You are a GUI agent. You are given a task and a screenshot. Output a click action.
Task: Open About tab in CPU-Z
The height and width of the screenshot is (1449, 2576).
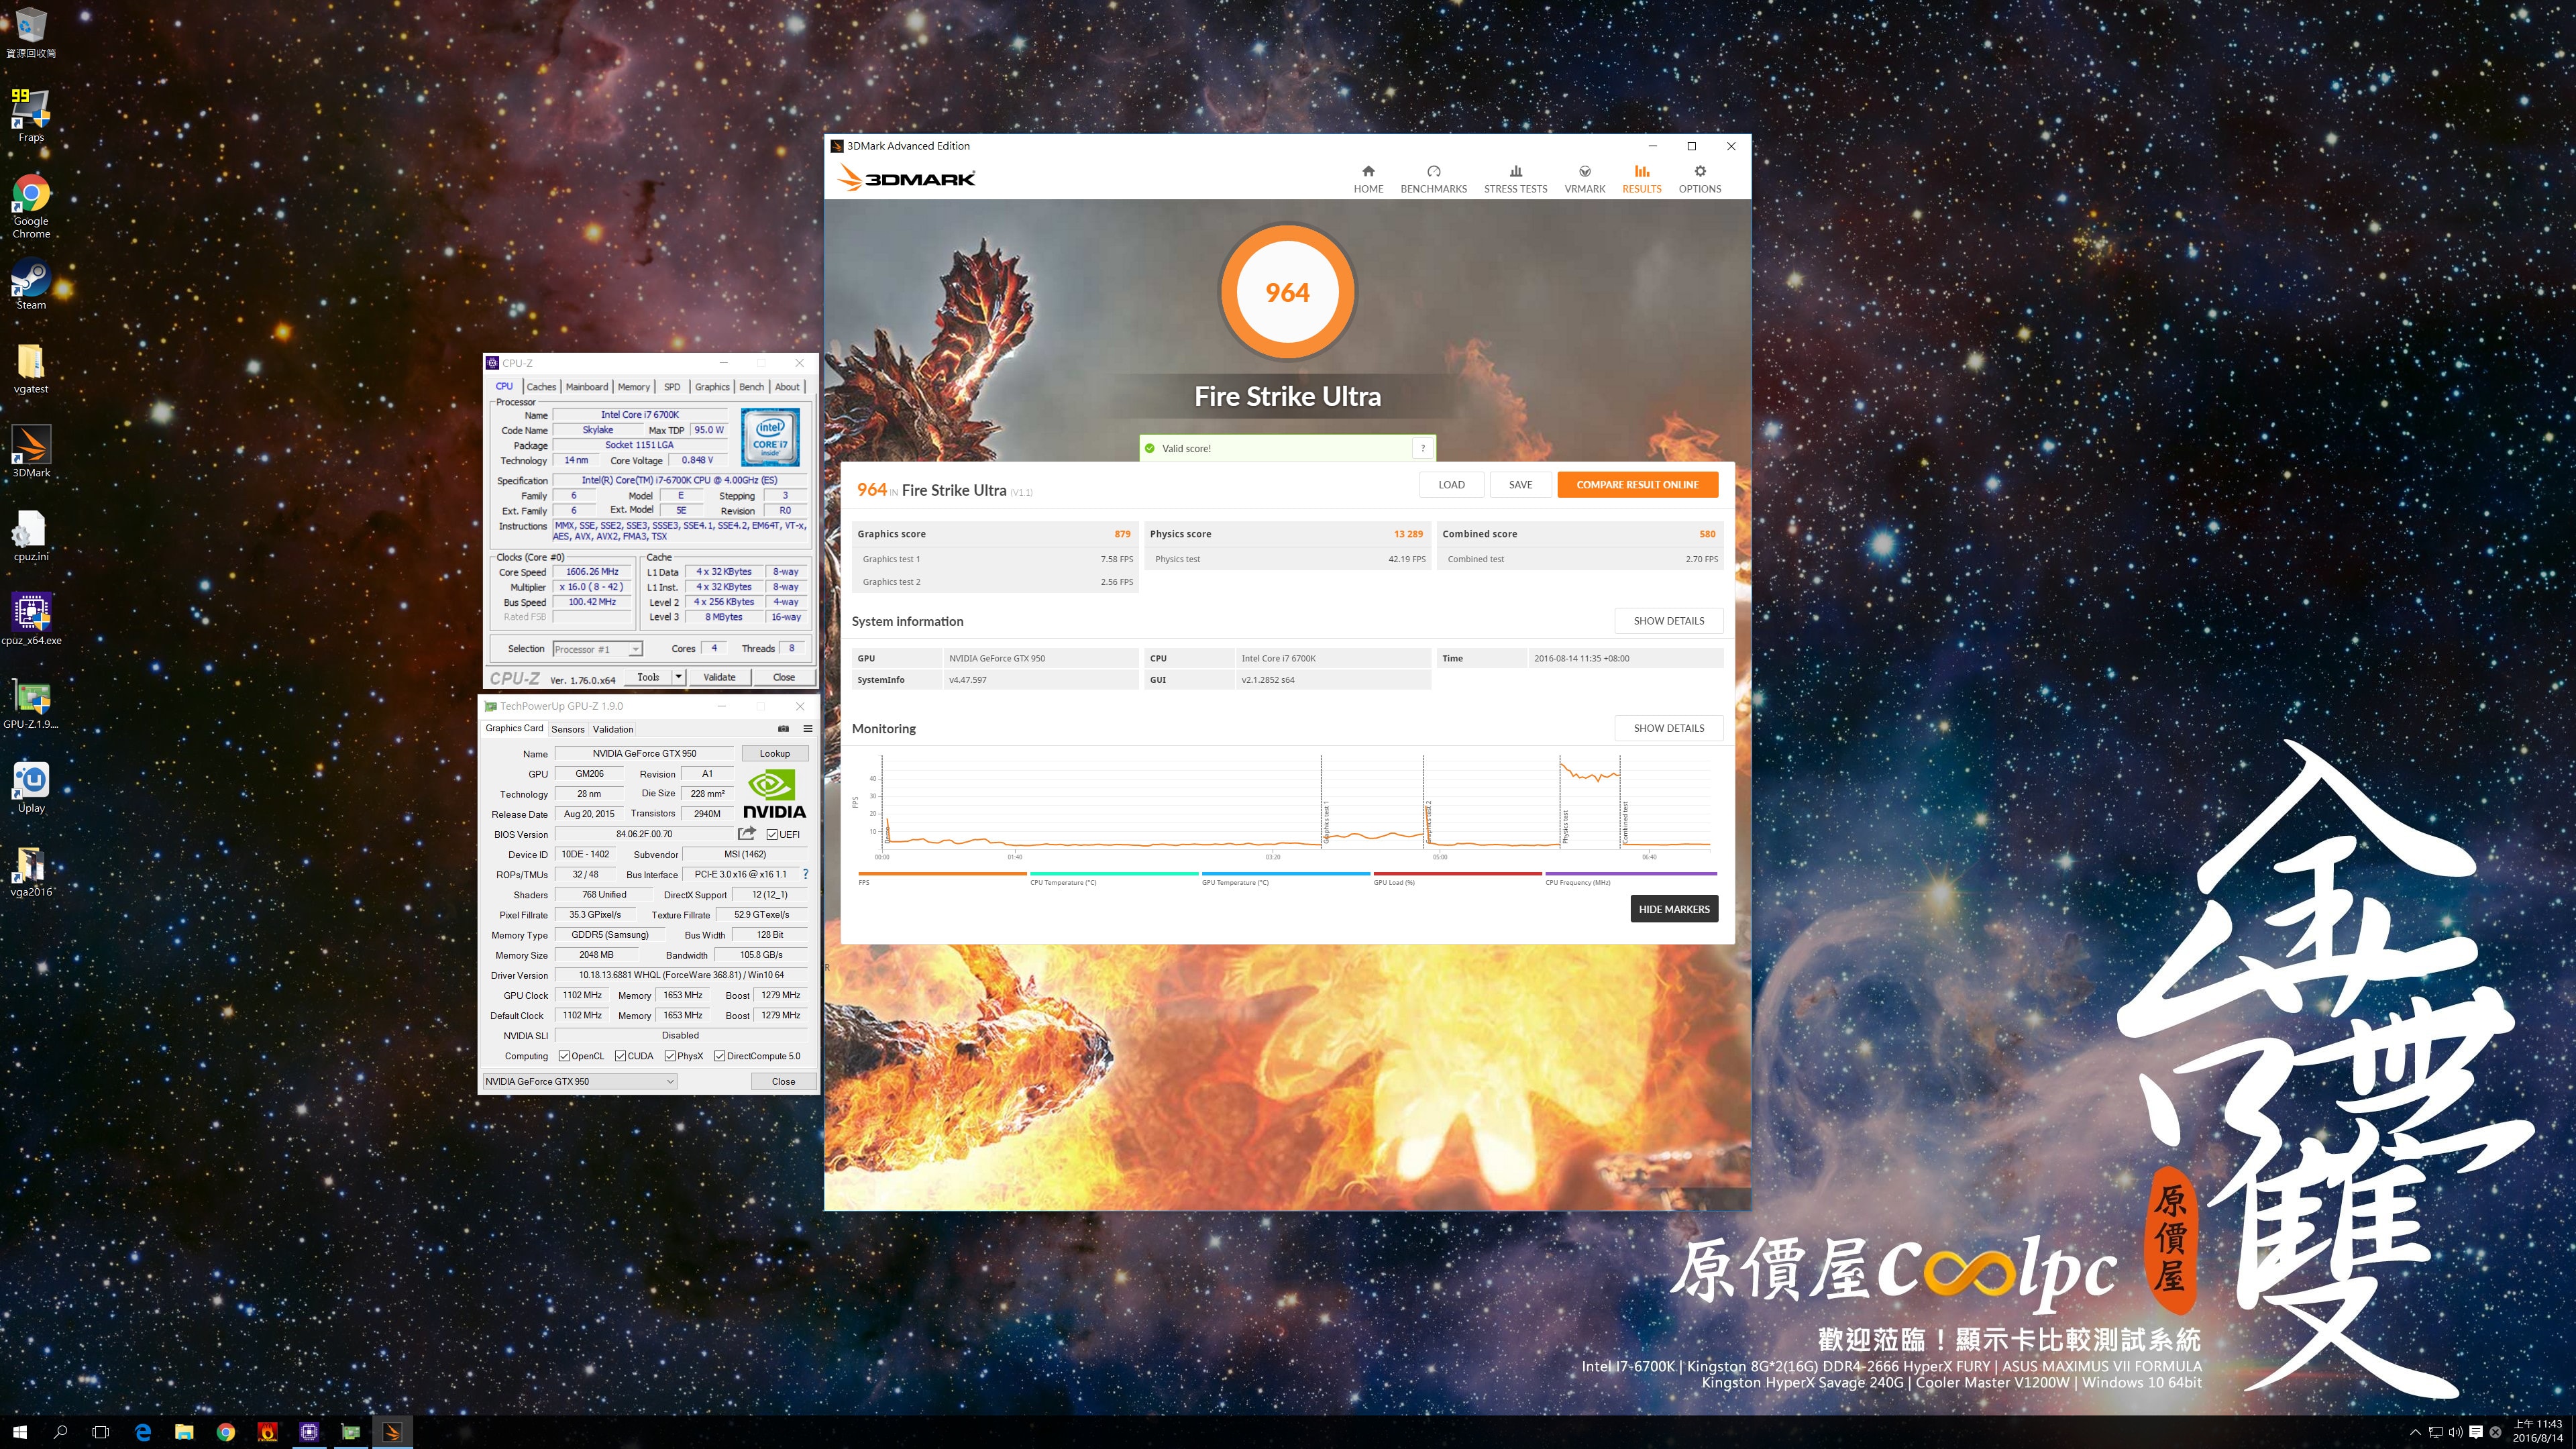tap(787, 387)
